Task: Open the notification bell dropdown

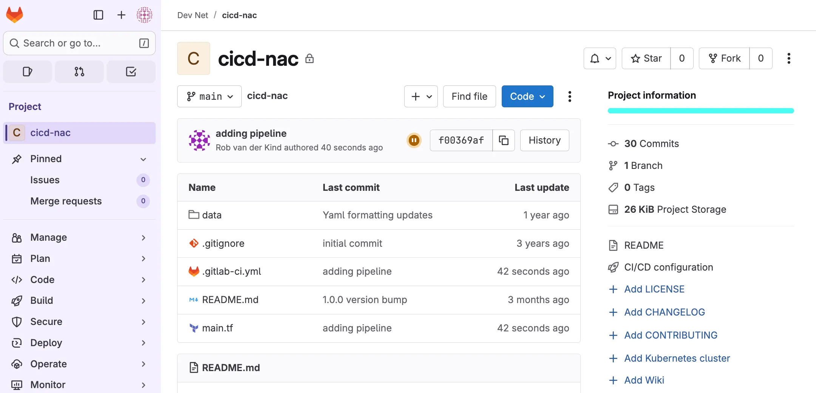Action: [x=600, y=58]
